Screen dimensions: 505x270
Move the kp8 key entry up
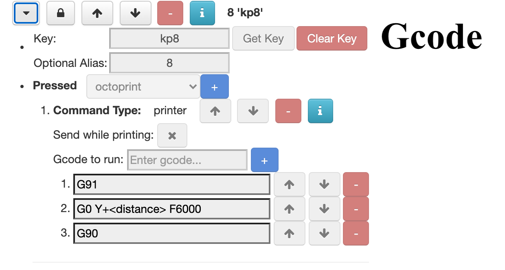(x=97, y=13)
